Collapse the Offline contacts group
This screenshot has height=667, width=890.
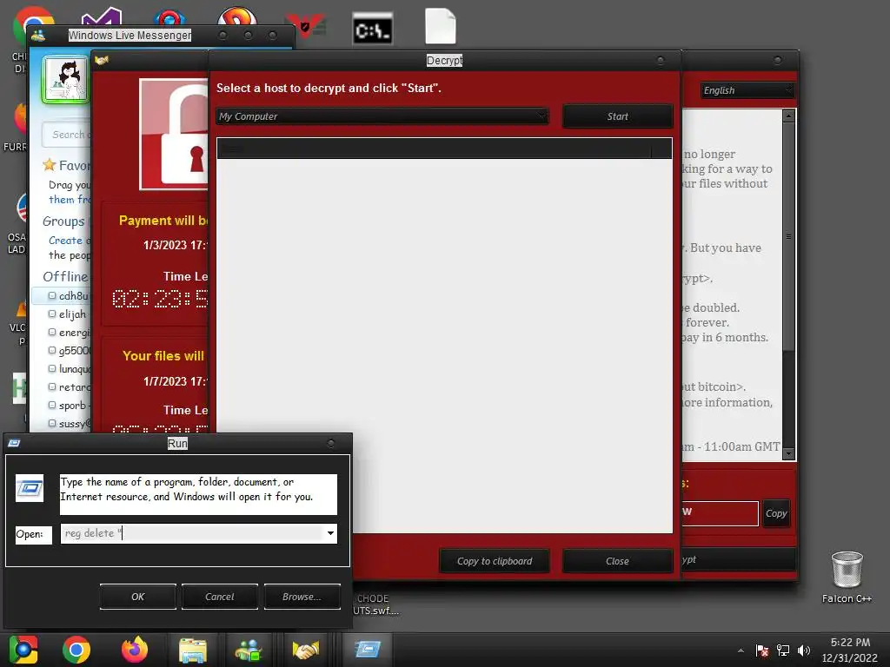click(65, 276)
